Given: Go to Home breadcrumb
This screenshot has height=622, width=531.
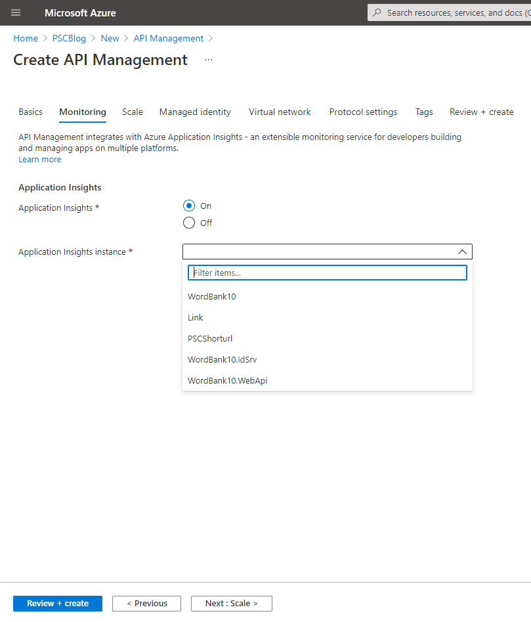Looking at the screenshot, I should tap(26, 39).
